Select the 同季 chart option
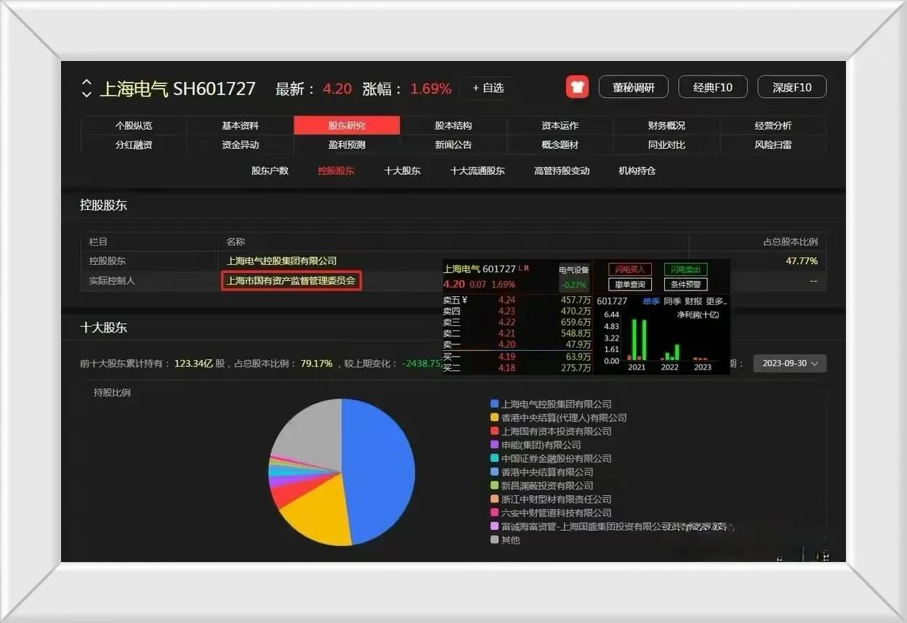The image size is (907, 623). coord(672,301)
